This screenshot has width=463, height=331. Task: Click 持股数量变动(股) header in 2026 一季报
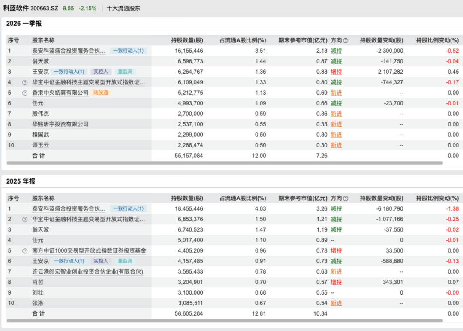382,40
